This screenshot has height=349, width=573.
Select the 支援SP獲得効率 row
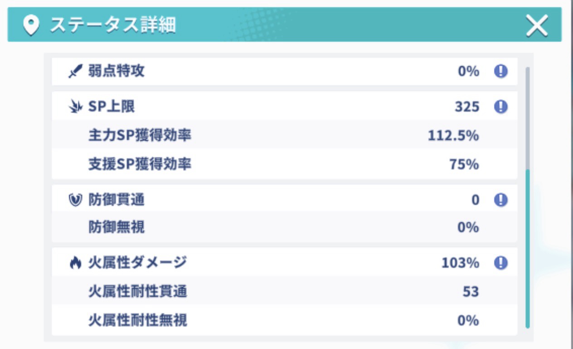coord(284,164)
